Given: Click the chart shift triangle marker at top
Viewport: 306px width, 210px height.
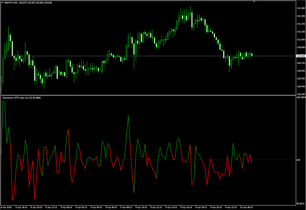Looking at the screenshot, I should (254, 1).
